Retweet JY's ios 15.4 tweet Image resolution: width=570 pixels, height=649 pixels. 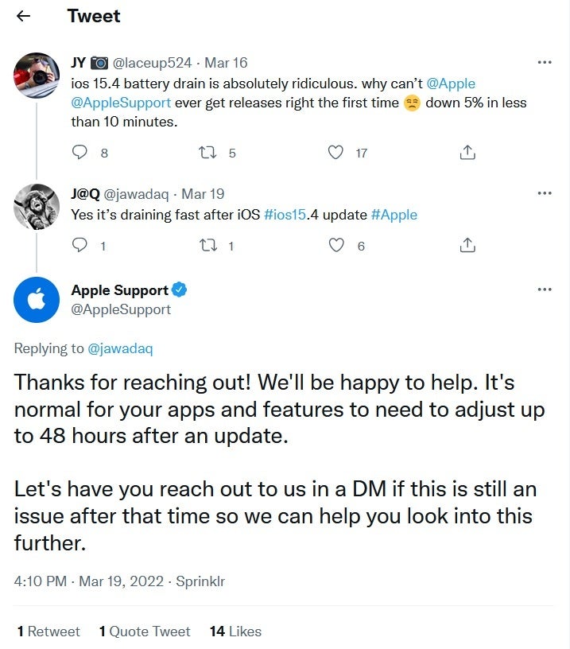point(207,153)
